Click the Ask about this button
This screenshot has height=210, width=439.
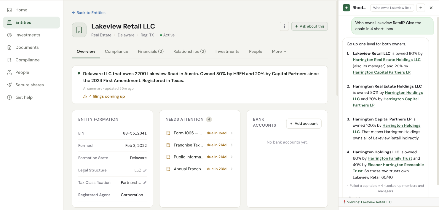[x=309, y=26]
